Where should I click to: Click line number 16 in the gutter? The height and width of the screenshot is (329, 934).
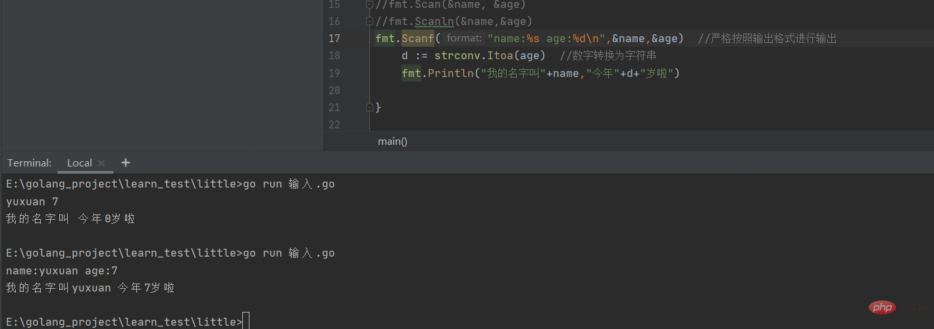334,22
